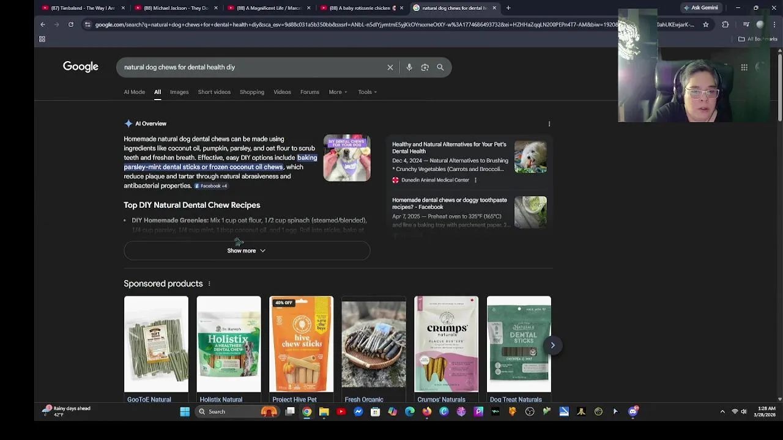Screen dimensions: 783x440
Task: Select the Forums results tab
Action: tap(310, 92)
